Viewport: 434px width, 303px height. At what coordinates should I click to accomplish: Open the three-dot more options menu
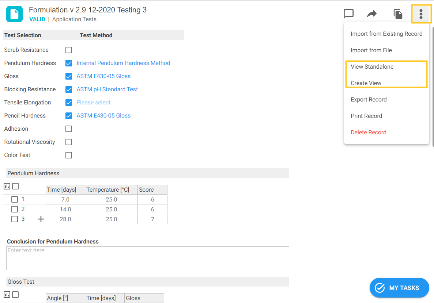(421, 14)
